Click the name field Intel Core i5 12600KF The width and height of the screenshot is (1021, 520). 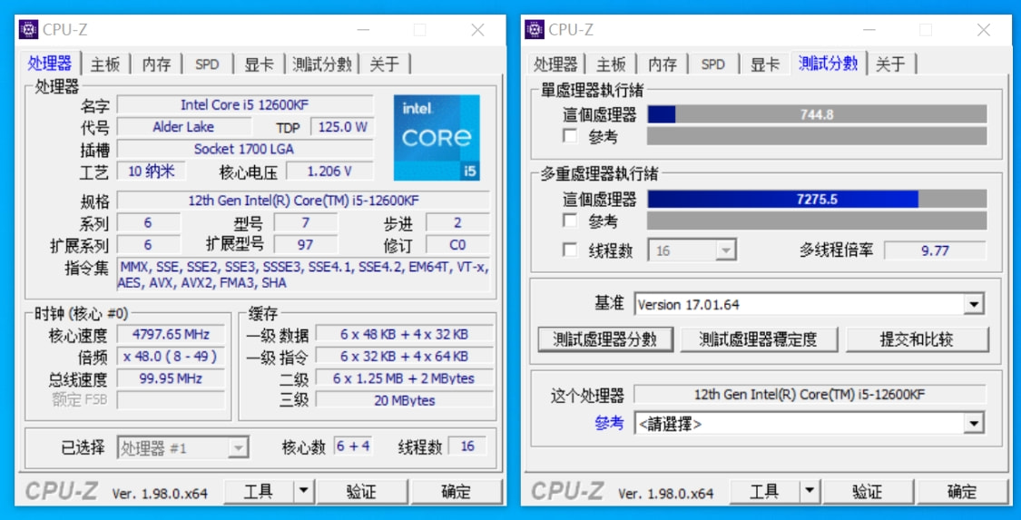pos(245,104)
